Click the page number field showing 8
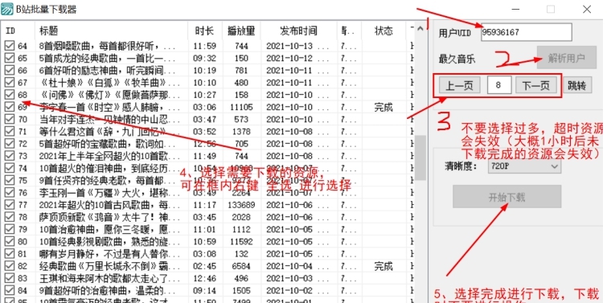Viewport: 607px width, 303px height. pos(498,85)
